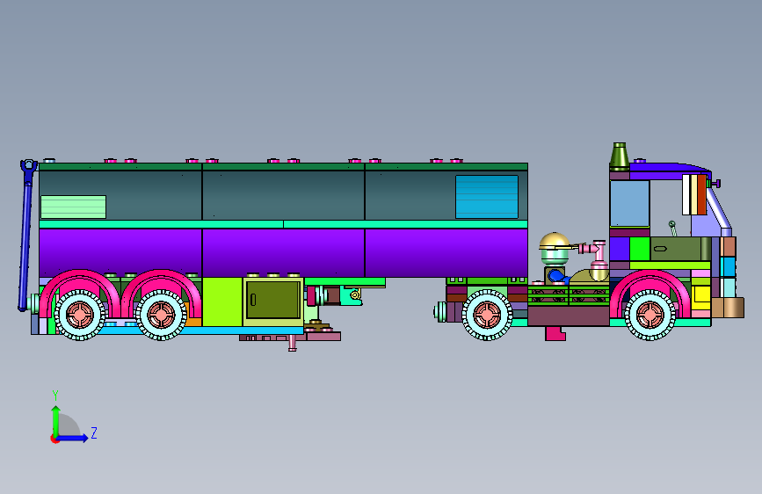Click the blue Z axis arrow of triad

point(73,438)
